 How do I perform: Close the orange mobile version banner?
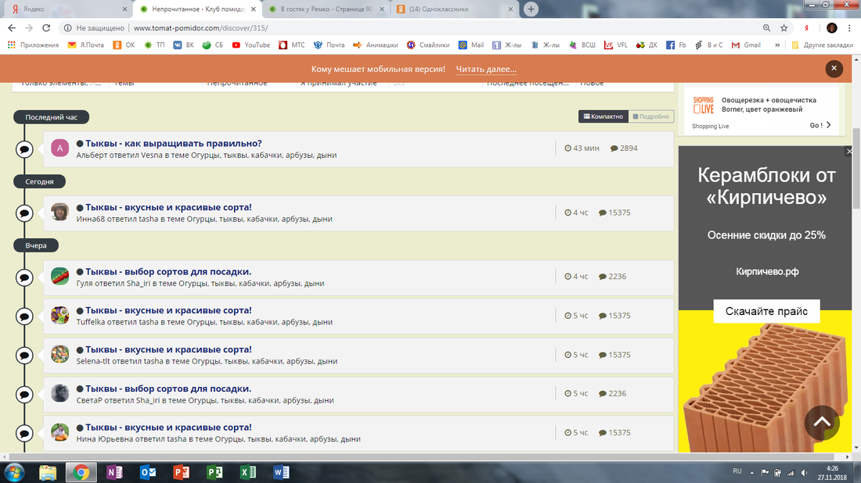[x=834, y=69]
